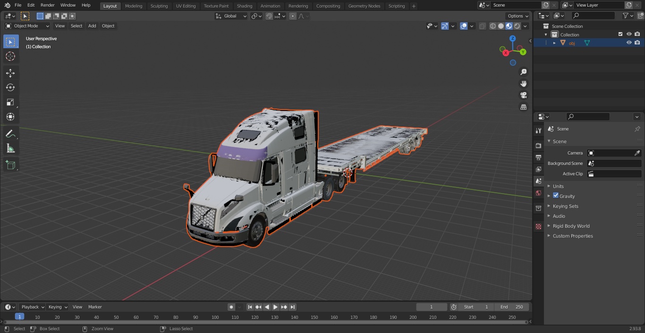Open Tool properties tab
645x333 pixels.
coord(538,130)
